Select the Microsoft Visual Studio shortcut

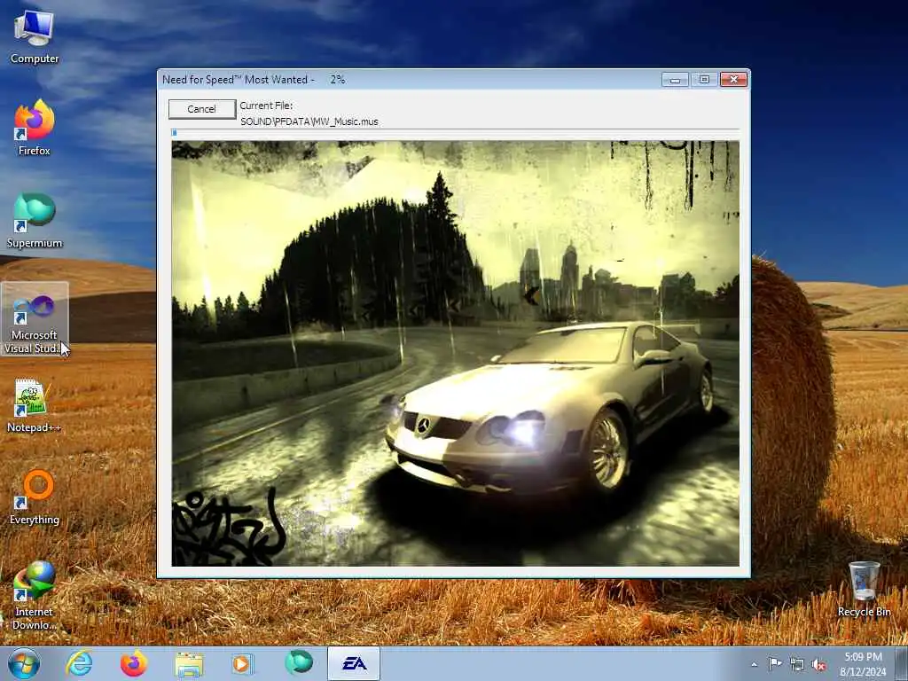[35, 319]
